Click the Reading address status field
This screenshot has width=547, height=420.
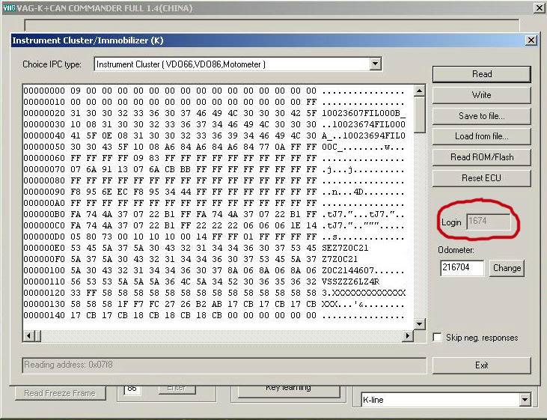pyautogui.click(x=224, y=365)
